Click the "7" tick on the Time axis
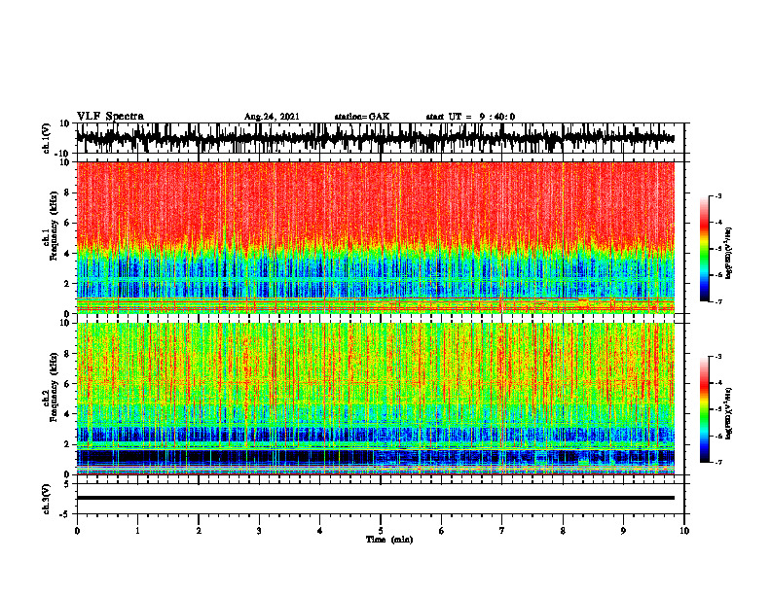771x595 pixels. click(x=502, y=531)
